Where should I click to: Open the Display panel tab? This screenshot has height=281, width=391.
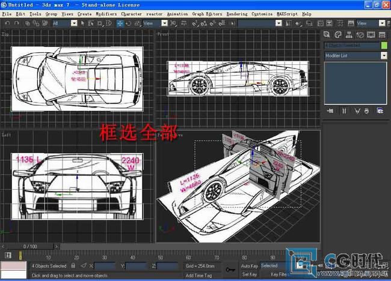[370, 35]
